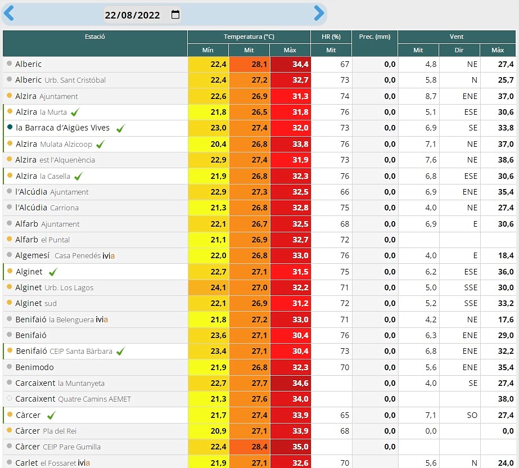Click dotted status circle of Carcaixent Quatre Camins
This screenshot has height=468, width=519.
(x=9, y=398)
